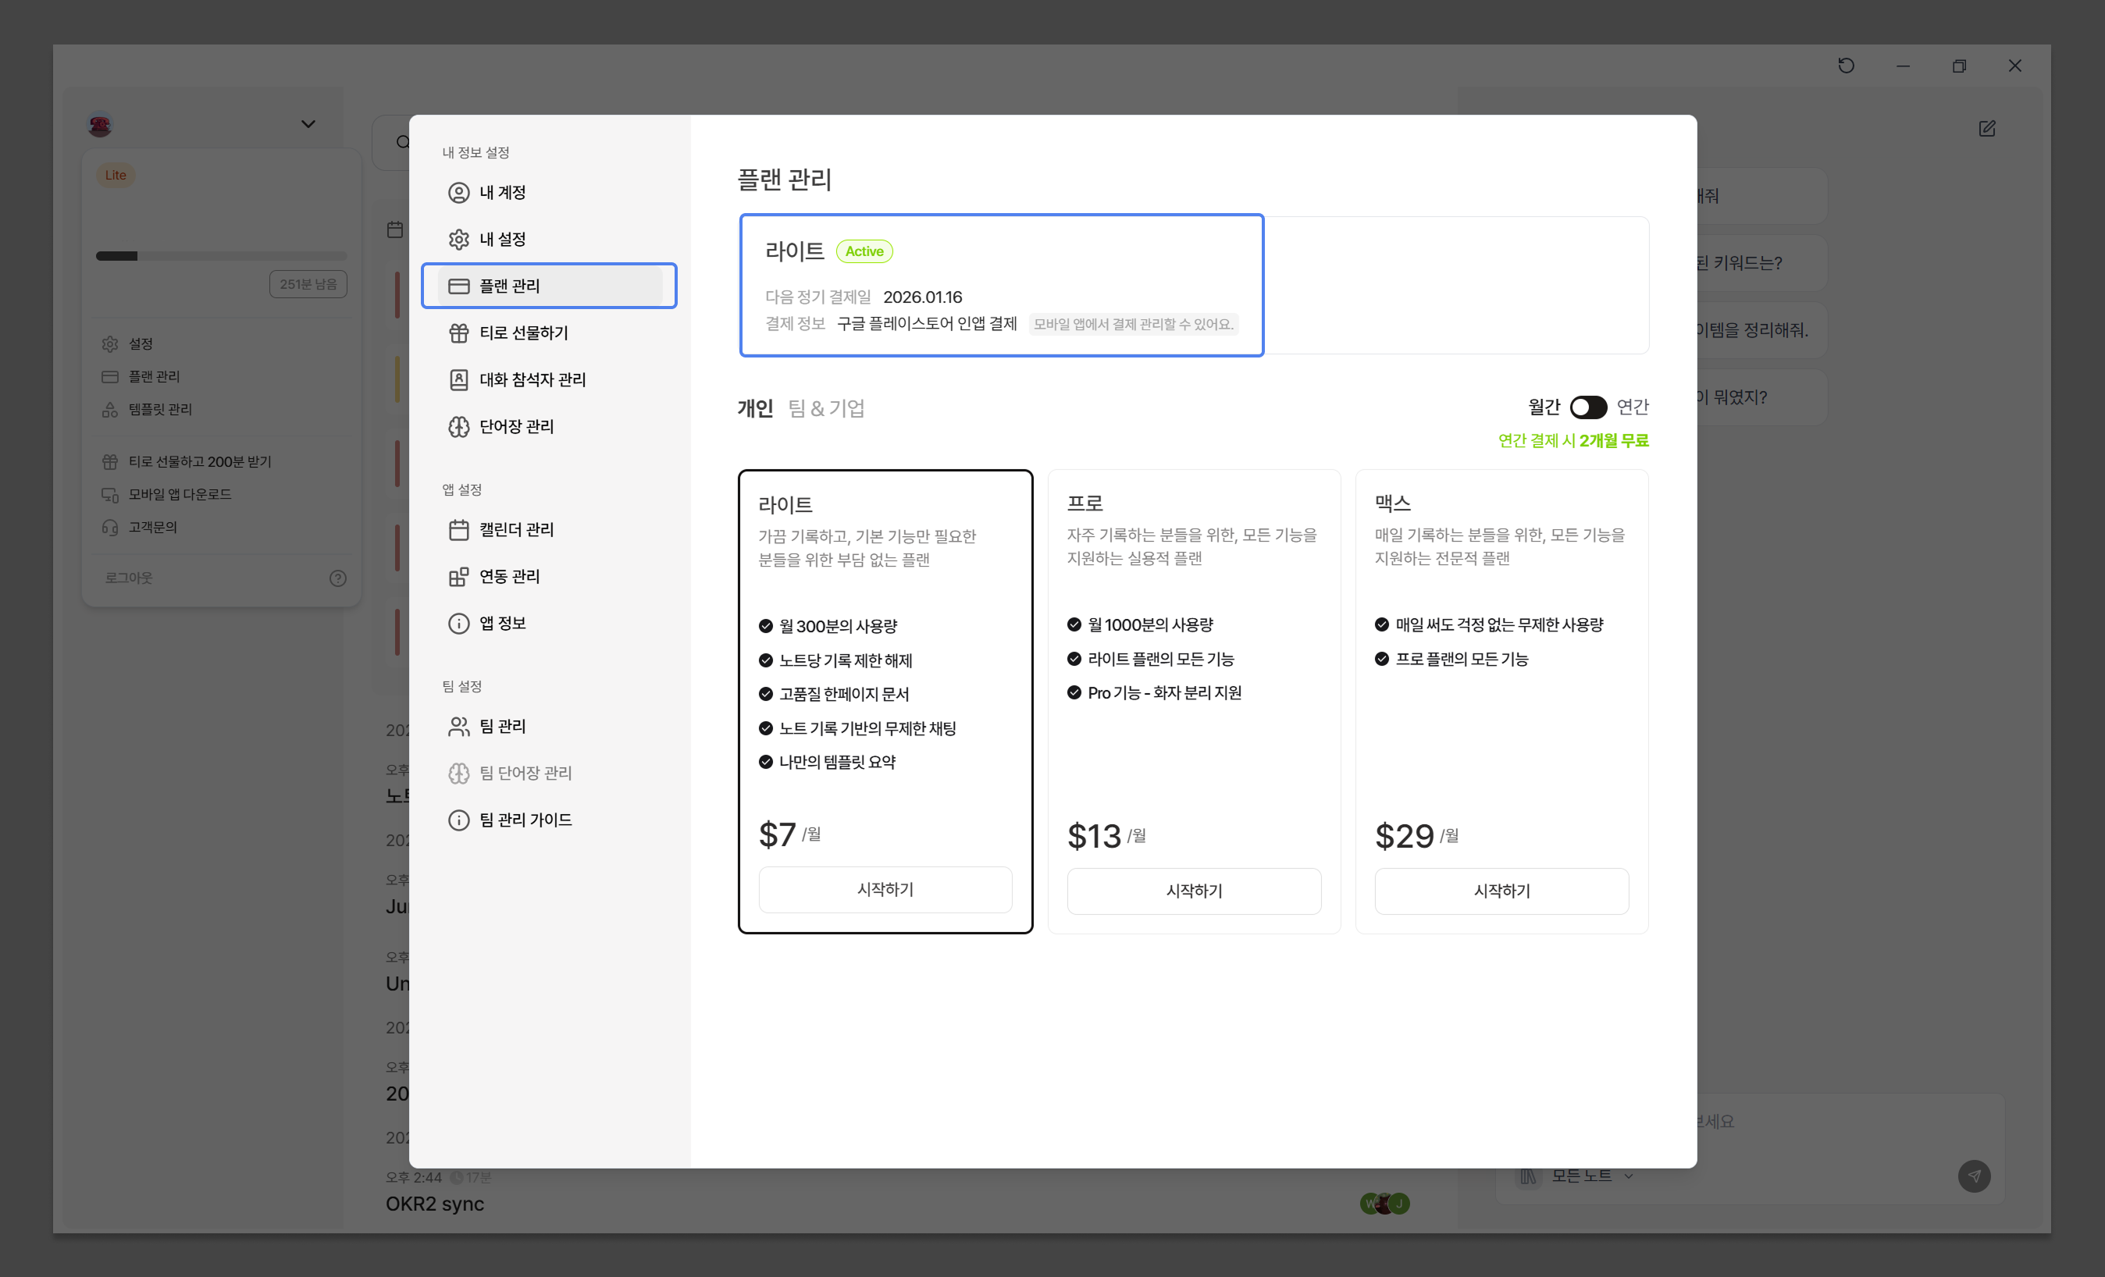The height and width of the screenshot is (1277, 2105).
Task: Open 팀 관리 가이드 info item
Action: [x=525, y=820]
